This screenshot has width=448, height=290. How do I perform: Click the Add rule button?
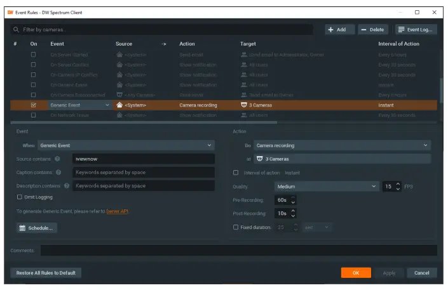[x=339, y=29]
